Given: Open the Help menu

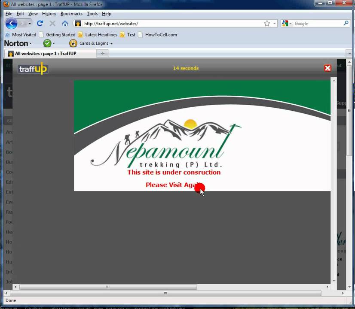Looking at the screenshot, I should click(x=107, y=14).
